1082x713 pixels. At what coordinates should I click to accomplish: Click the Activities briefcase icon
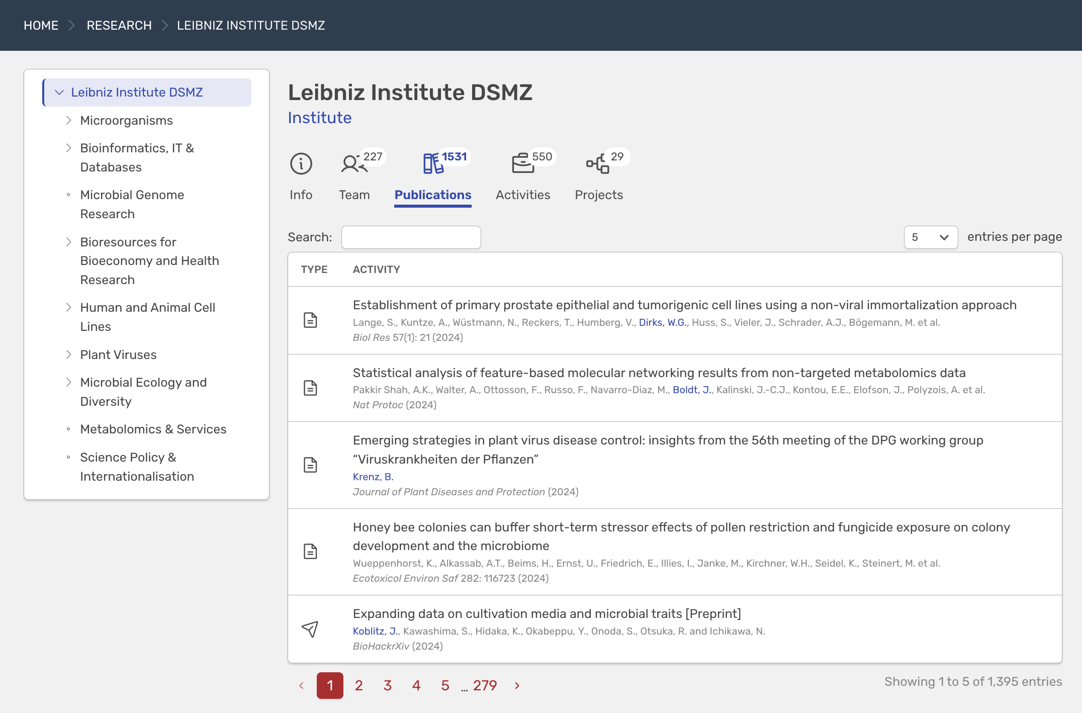[x=523, y=164]
